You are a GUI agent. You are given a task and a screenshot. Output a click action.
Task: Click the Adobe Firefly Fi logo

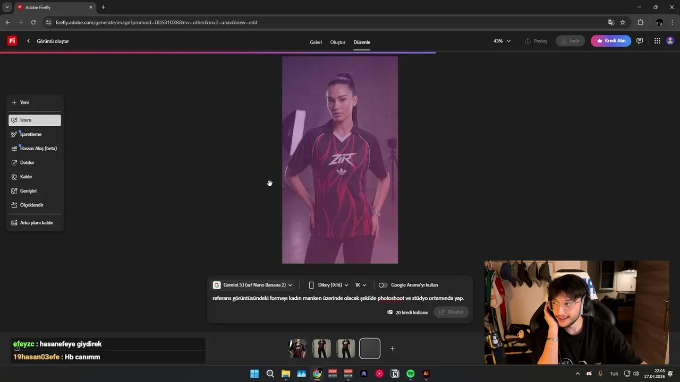tap(12, 41)
